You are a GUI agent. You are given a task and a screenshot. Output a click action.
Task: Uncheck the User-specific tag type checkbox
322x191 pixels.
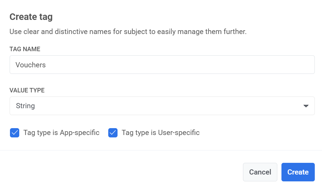113,133
